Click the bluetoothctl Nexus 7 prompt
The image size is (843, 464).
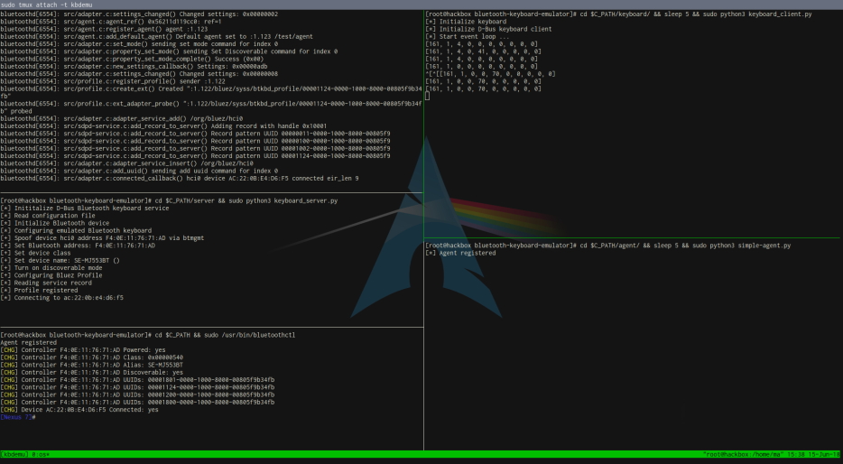tap(18, 417)
